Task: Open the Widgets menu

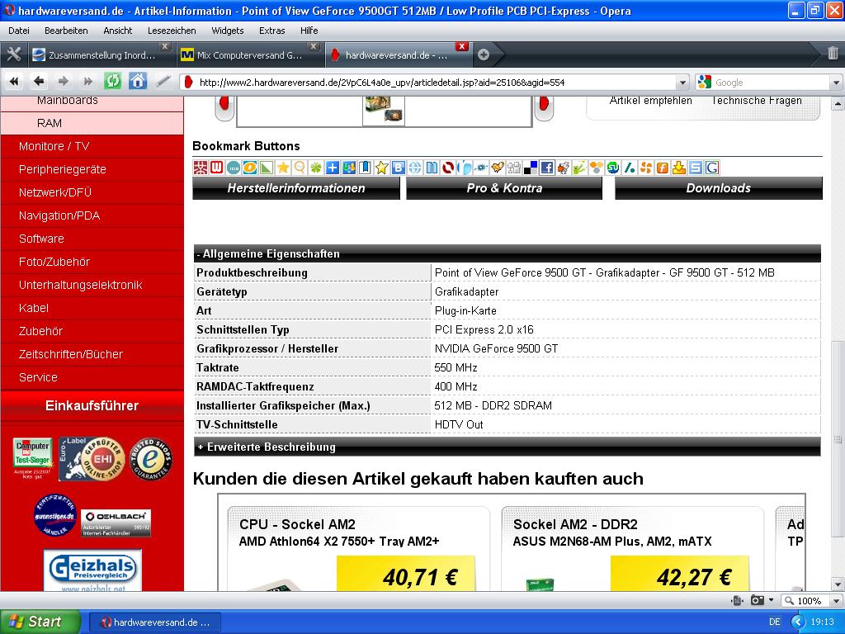Action: (228, 31)
